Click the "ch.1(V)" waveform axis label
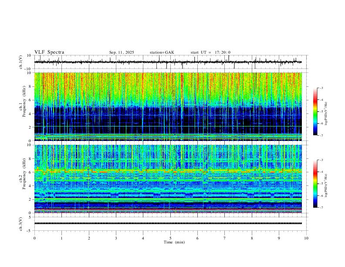The height and width of the screenshot is (267, 345). pyautogui.click(x=21, y=62)
